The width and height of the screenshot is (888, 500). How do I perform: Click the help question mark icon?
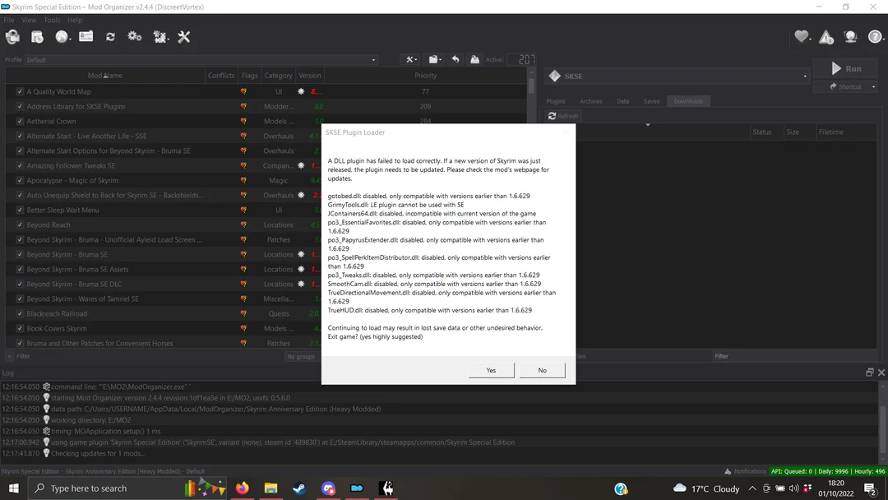coord(875,37)
